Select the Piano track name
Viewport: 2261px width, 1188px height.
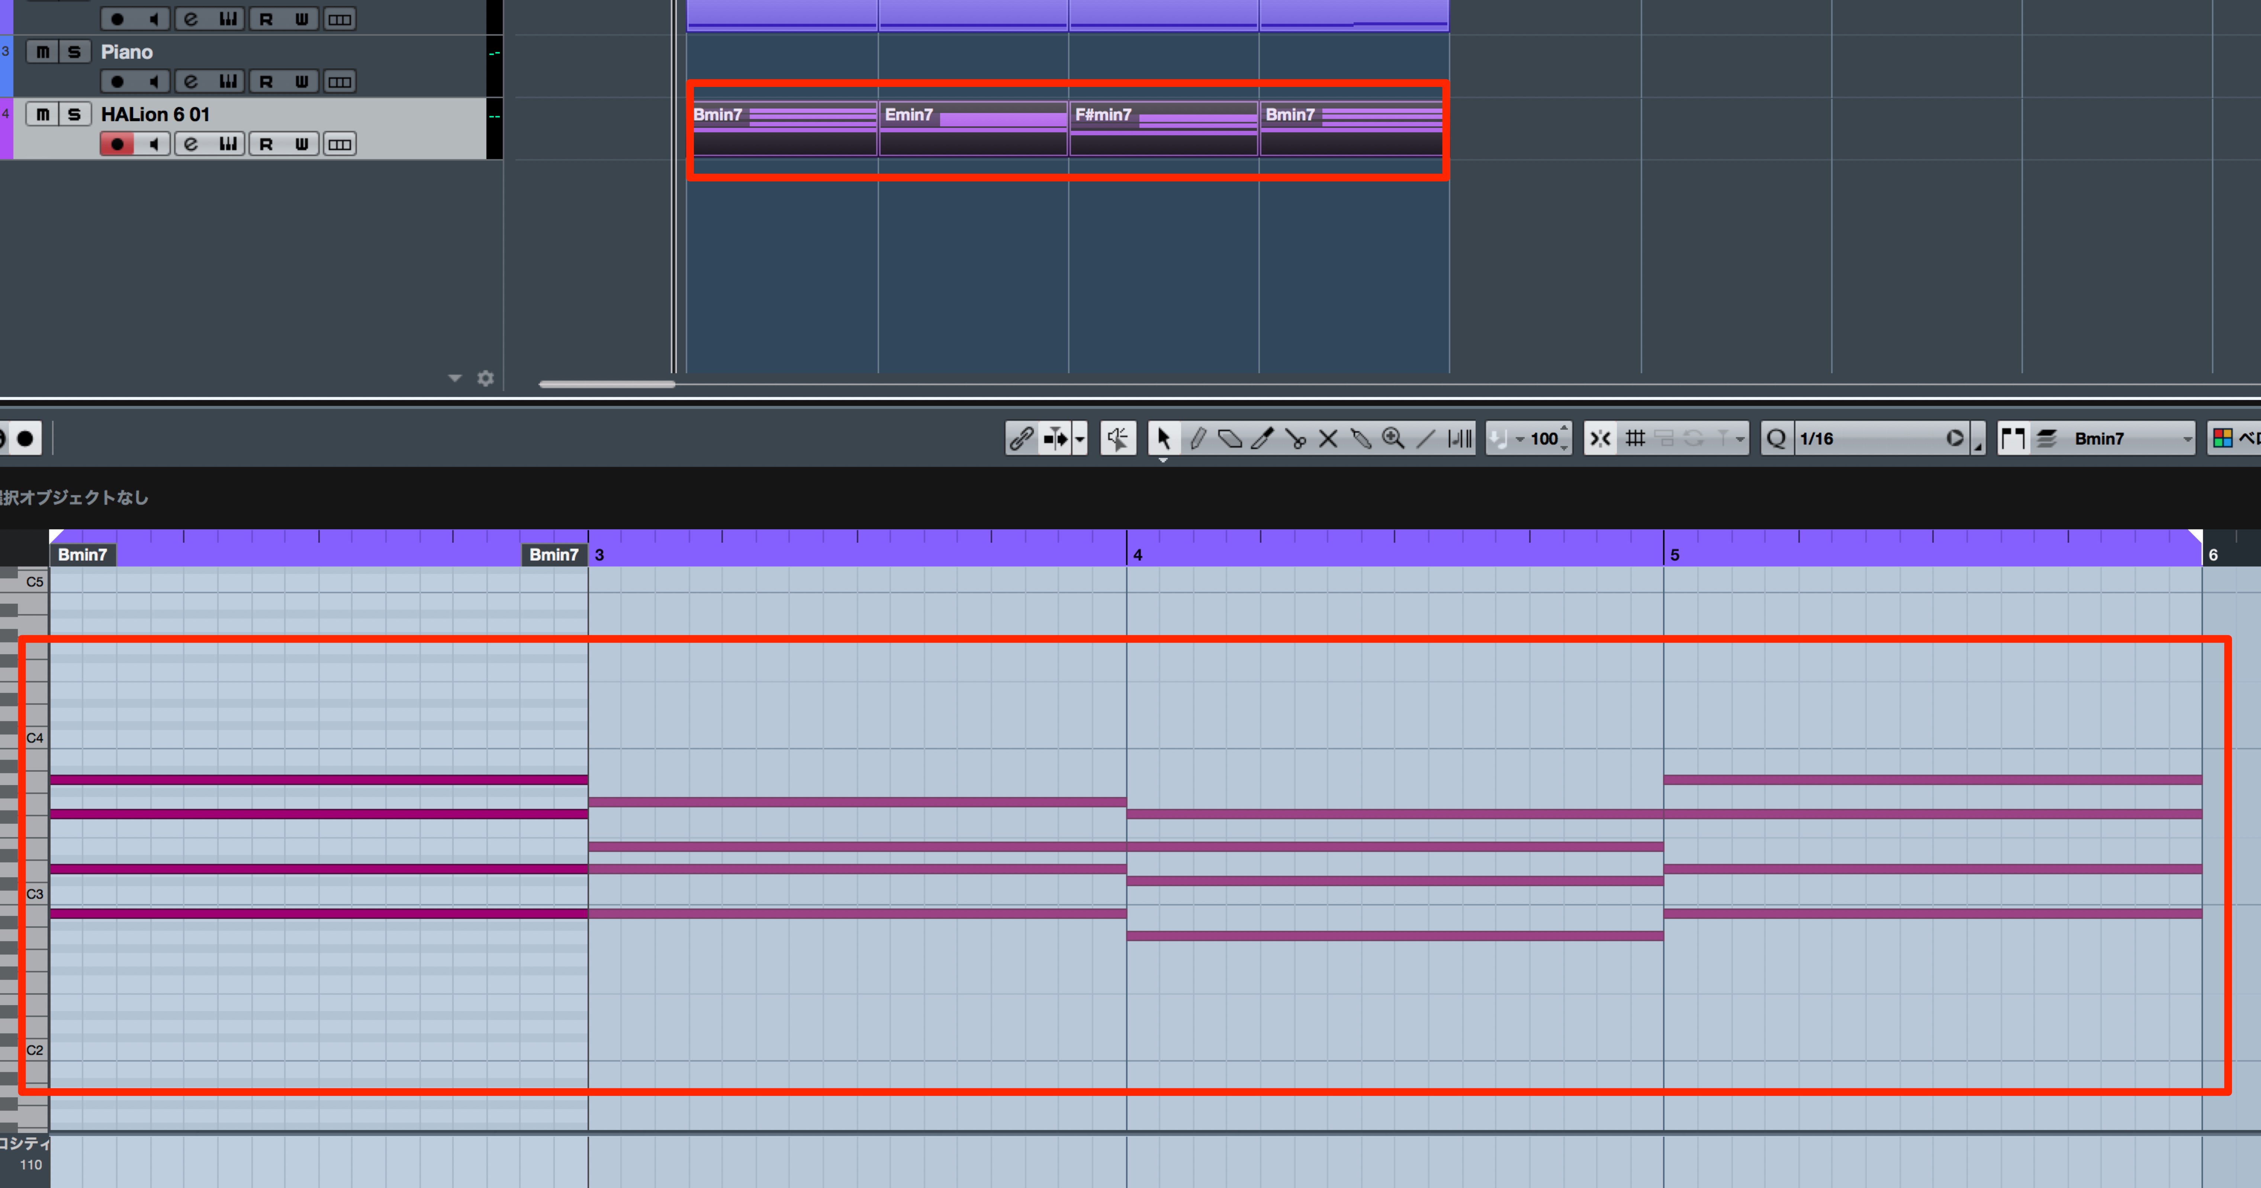click(x=126, y=52)
